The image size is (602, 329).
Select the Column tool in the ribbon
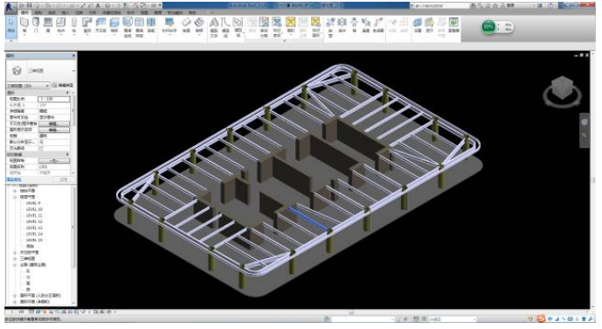click(x=74, y=25)
